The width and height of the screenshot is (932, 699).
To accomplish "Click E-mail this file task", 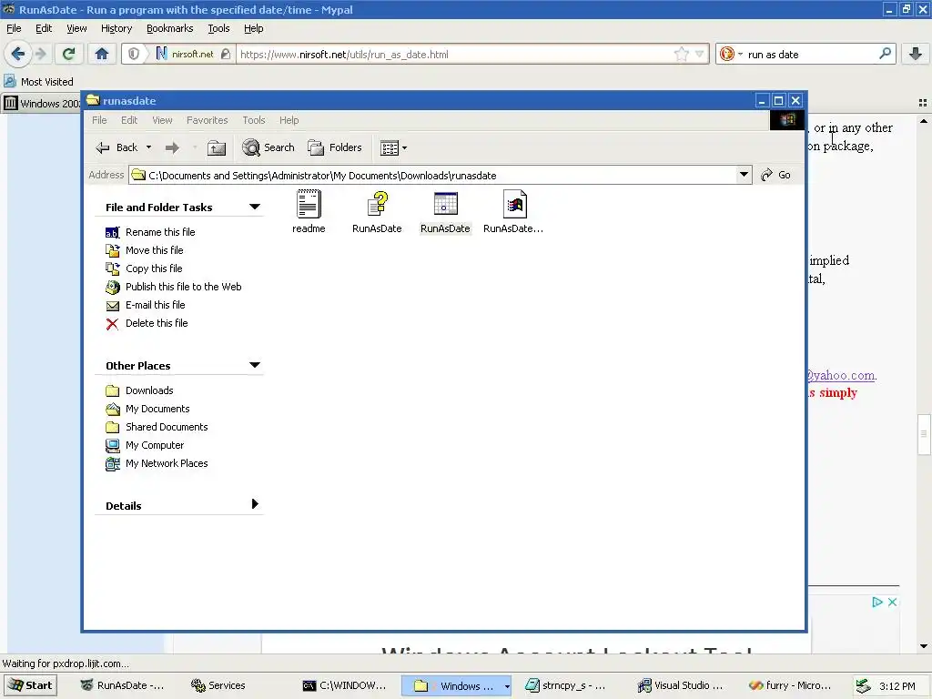I will (155, 305).
